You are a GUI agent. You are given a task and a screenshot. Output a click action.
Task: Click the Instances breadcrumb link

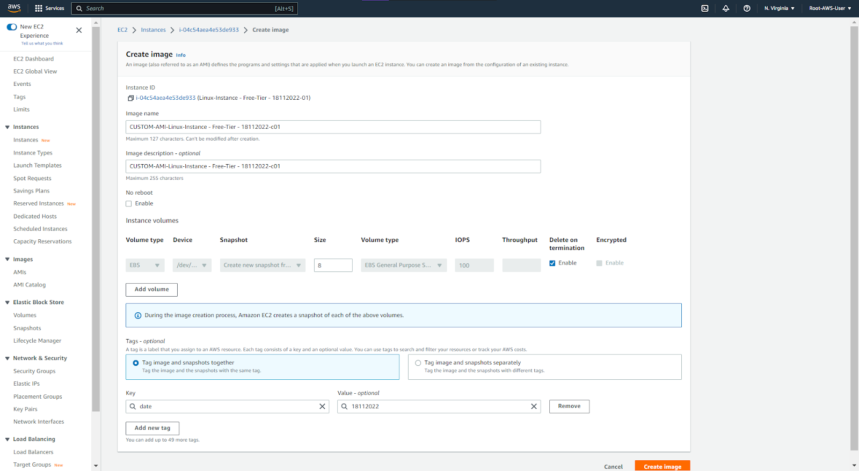(154, 30)
